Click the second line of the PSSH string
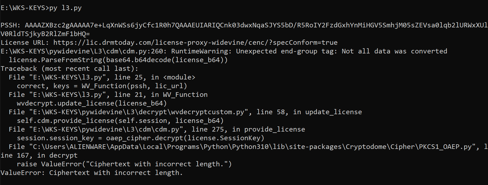This screenshot has width=488, height=185. [45, 34]
